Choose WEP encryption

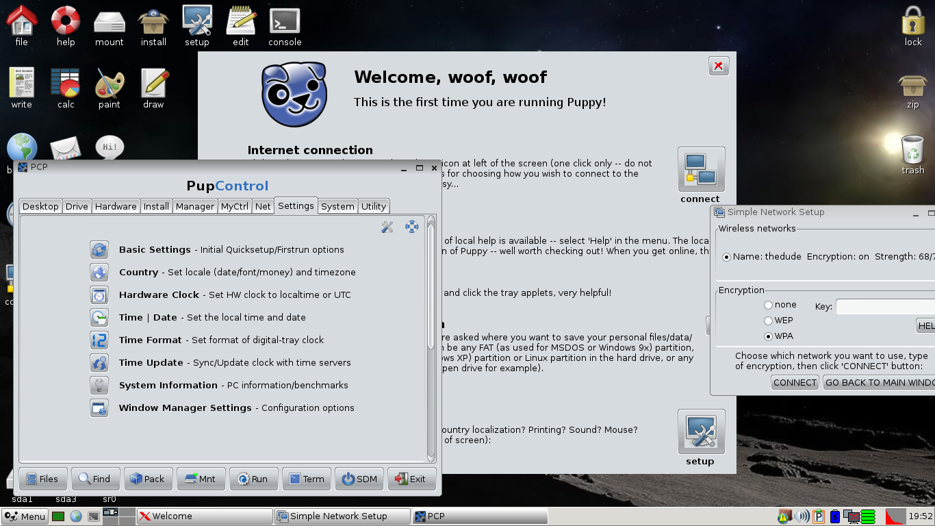[x=768, y=321]
